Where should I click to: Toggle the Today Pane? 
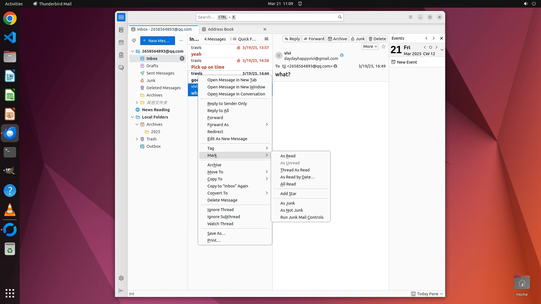427,294
